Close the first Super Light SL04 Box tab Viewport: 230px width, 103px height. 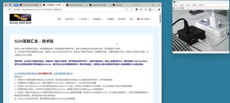[87, 5]
